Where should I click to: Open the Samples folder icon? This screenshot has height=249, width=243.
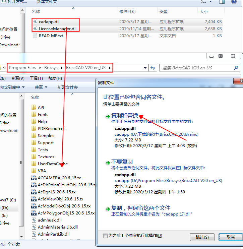click(x=34, y=135)
